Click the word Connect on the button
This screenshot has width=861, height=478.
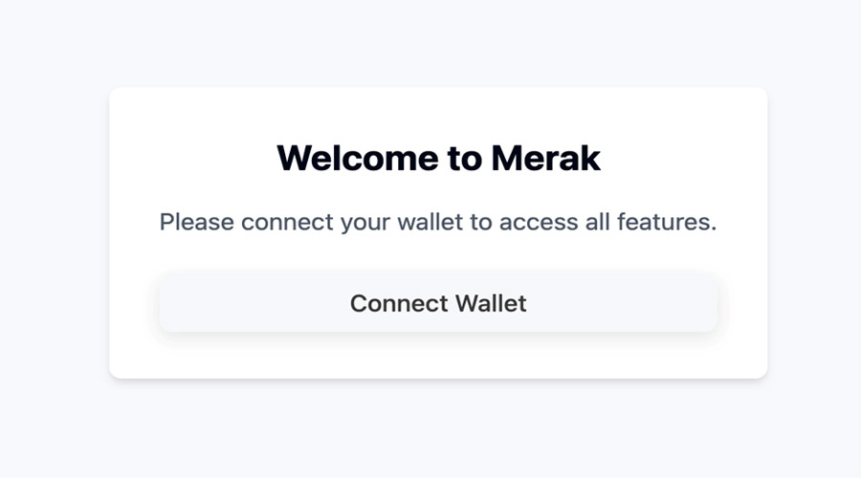coord(399,303)
